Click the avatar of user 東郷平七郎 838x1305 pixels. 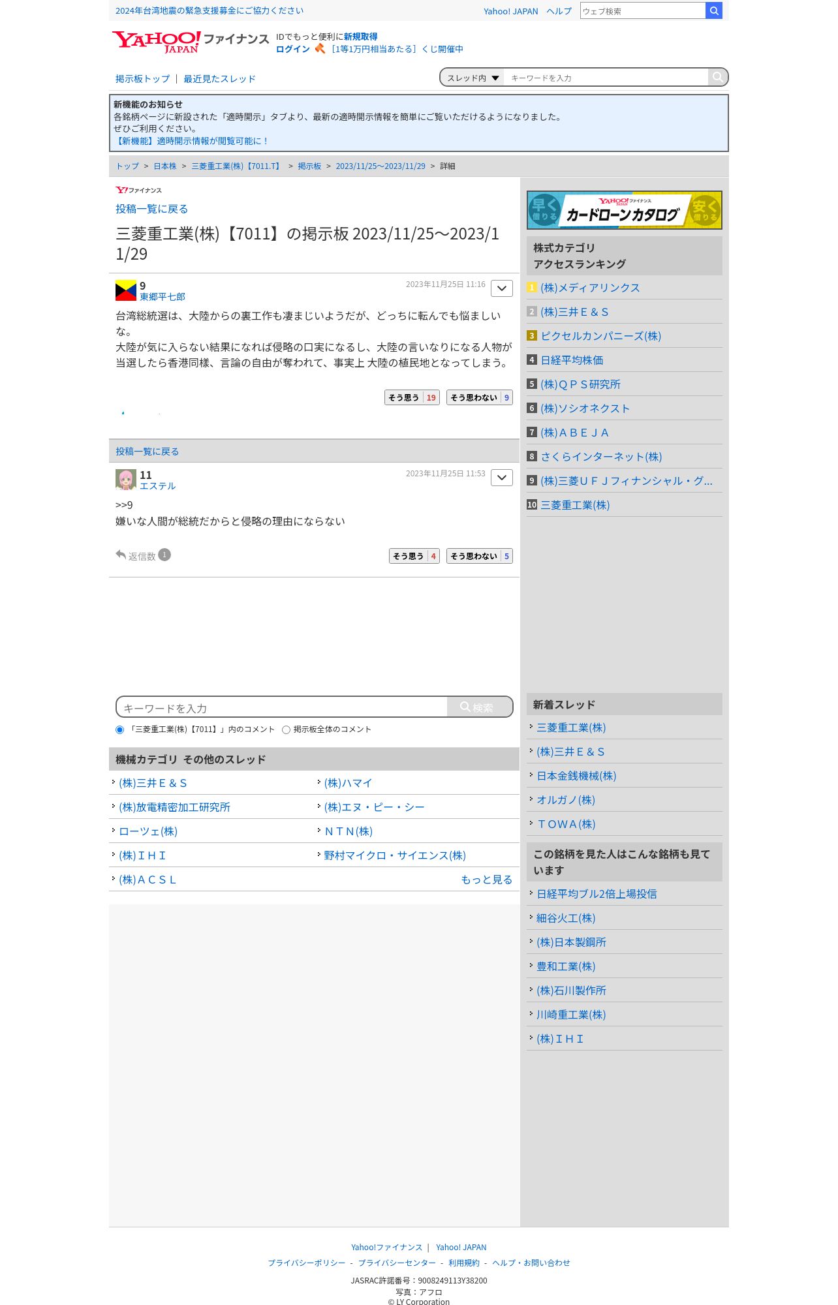tap(126, 290)
